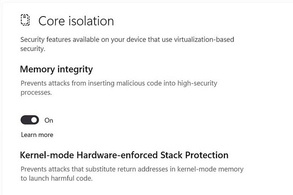Screen dimensions: 293x195
Task: Click the word "integrity" in section heading
Action: point(75,70)
